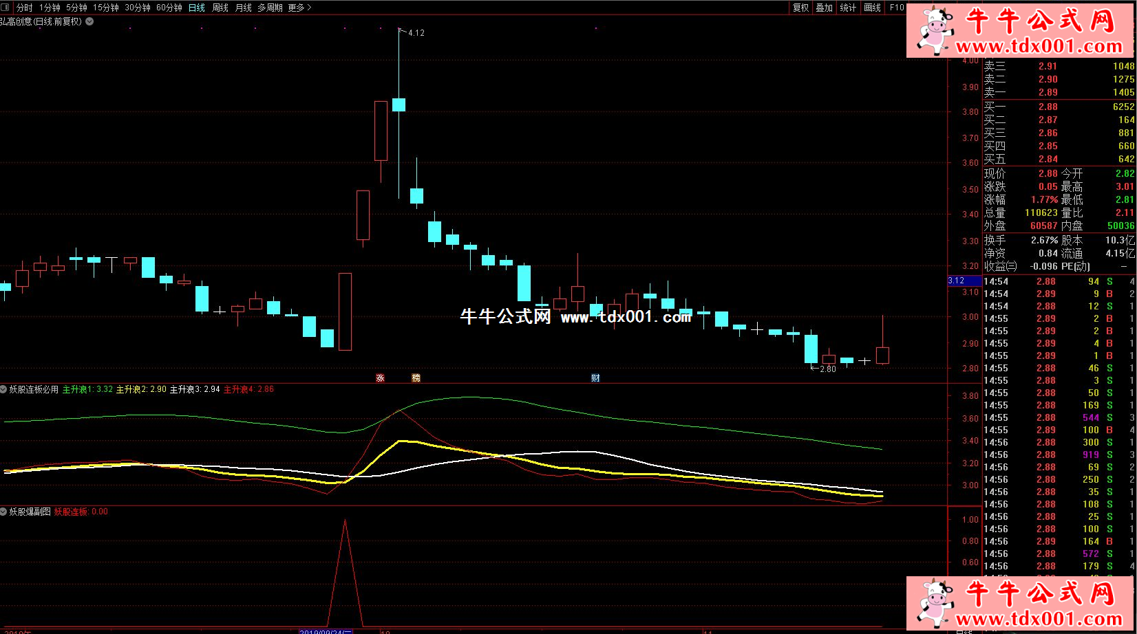
Task: Click the 买三 2.86 bid row
Action: tap(1059, 133)
